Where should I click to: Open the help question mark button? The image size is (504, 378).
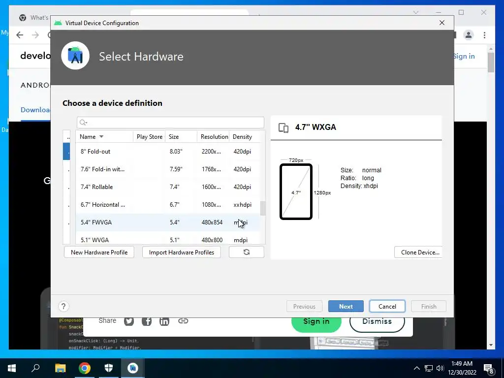63,306
